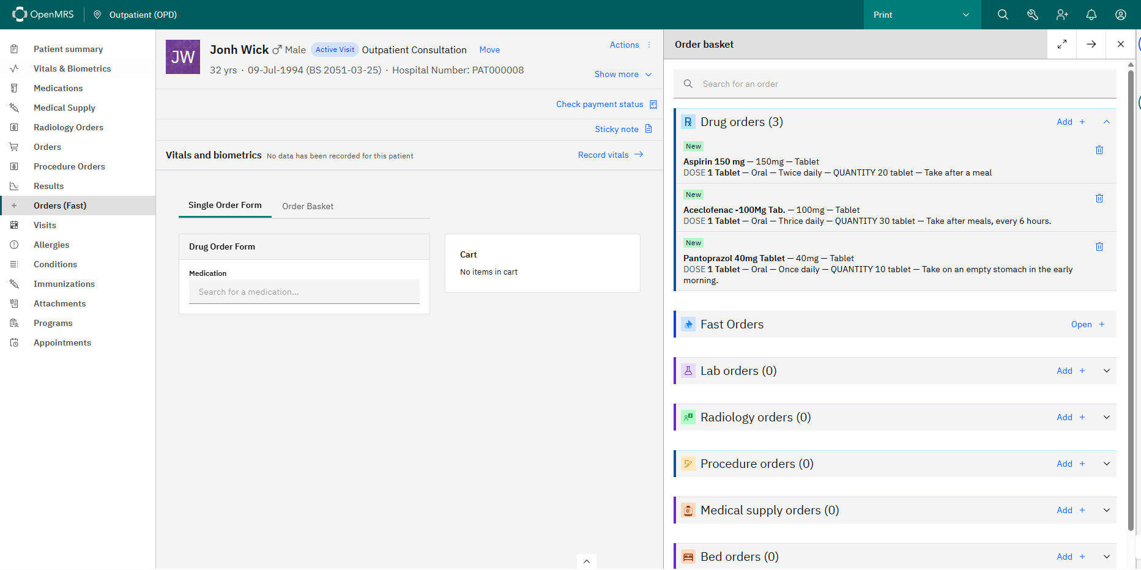This screenshot has height=570, width=1141.
Task: Delete the Pantoprazol 40mg Tablet order
Action: (1099, 246)
